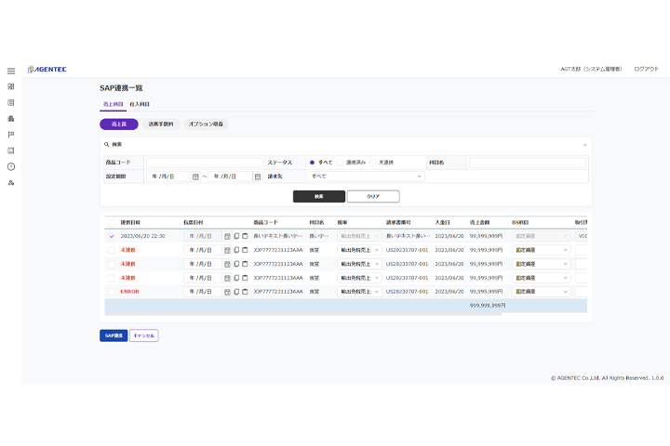This screenshot has height=446, width=670.
Task: Click copy icon in the first table row
Action: (236, 236)
